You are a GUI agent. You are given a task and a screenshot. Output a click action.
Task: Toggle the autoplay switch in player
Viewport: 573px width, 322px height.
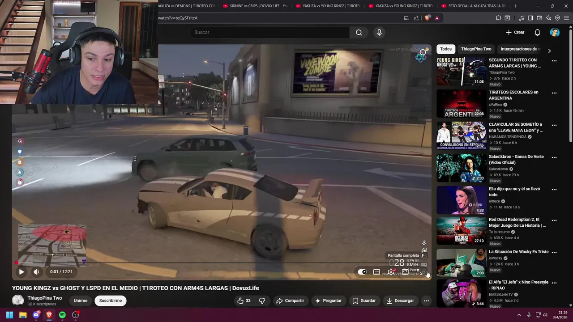coord(362,272)
